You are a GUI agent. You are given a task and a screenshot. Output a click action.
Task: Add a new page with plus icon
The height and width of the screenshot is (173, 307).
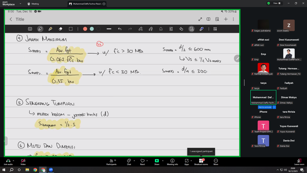pyautogui.click(x=226, y=19)
